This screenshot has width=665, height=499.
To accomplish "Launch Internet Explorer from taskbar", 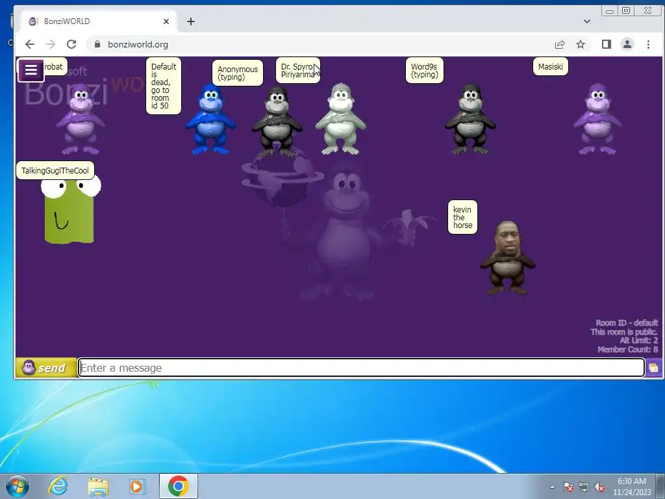I will click(58, 486).
